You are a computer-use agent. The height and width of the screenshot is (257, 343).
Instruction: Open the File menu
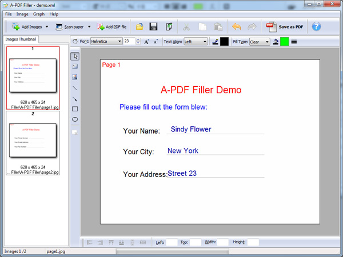click(x=9, y=14)
